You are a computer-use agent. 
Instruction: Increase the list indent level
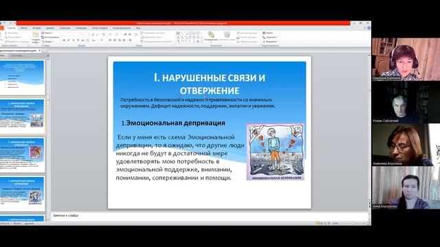129,34
